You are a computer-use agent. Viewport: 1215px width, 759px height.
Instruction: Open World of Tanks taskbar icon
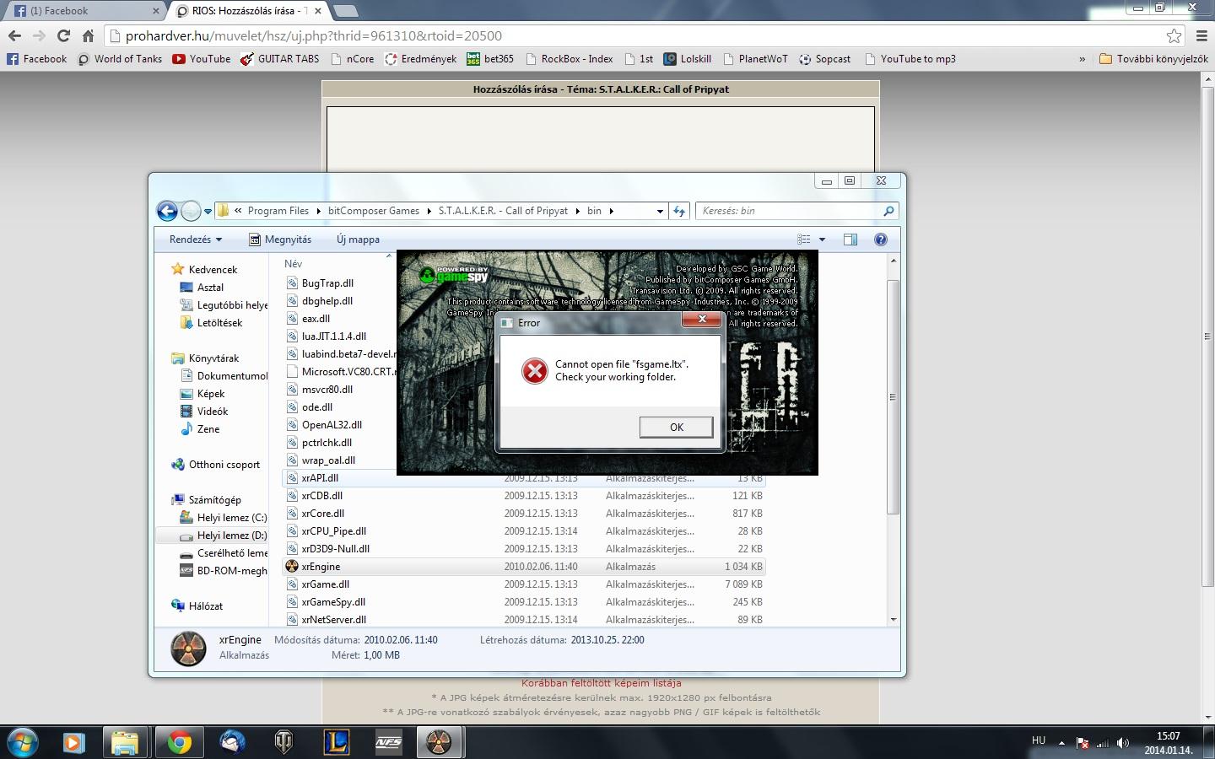click(283, 742)
